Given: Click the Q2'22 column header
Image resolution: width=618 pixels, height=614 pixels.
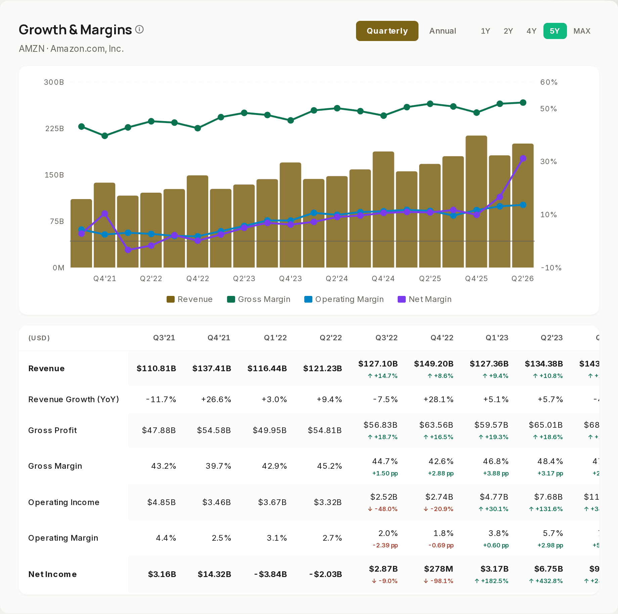Looking at the screenshot, I should point(331,338).
